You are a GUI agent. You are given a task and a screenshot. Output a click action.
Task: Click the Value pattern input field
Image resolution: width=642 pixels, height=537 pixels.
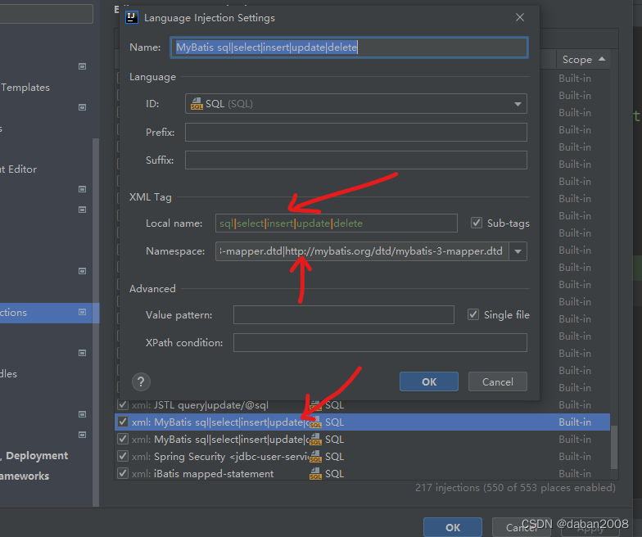pos(344,314)
